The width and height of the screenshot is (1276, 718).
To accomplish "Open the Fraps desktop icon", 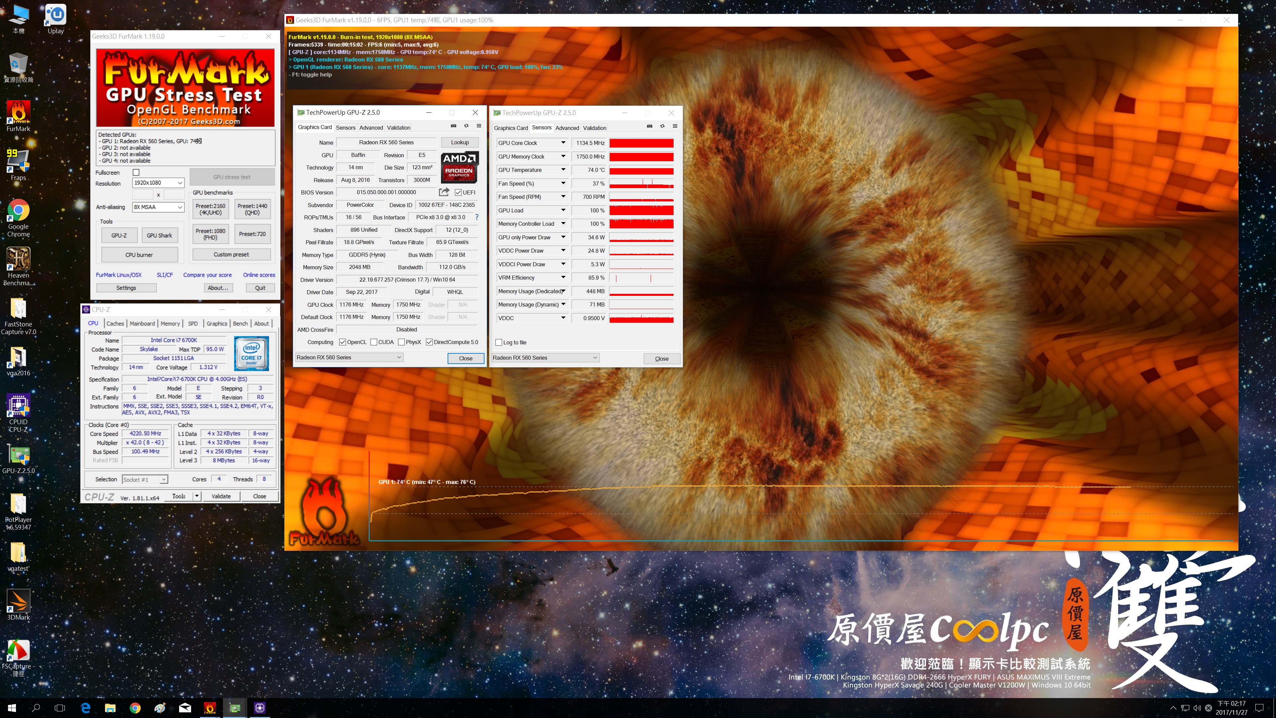I will pos(18,165).
